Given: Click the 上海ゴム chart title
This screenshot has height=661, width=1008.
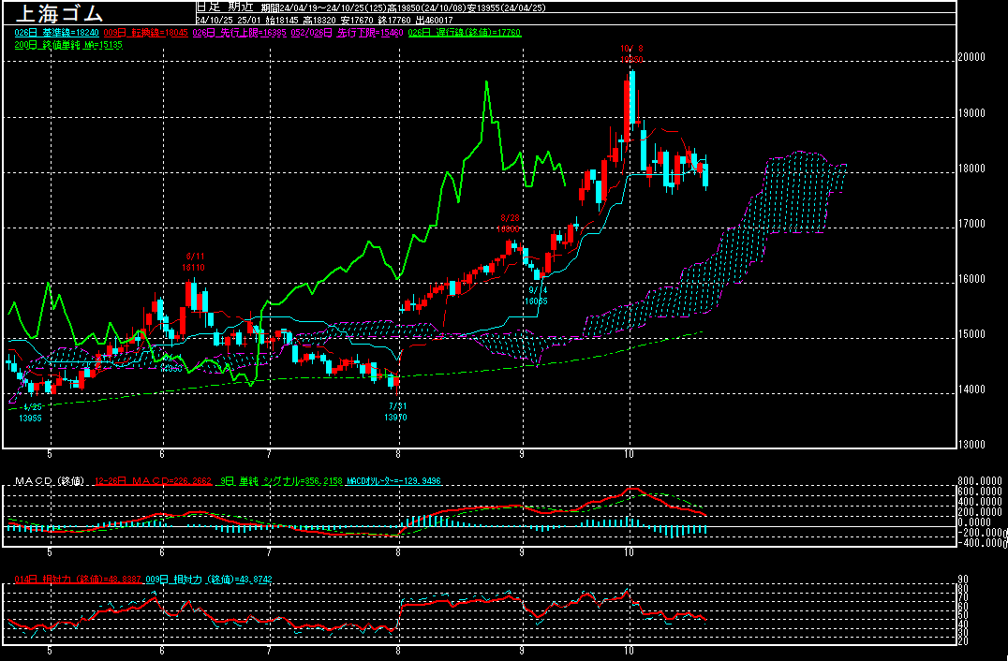Looking at the screenshot, I should click(58, 13).
